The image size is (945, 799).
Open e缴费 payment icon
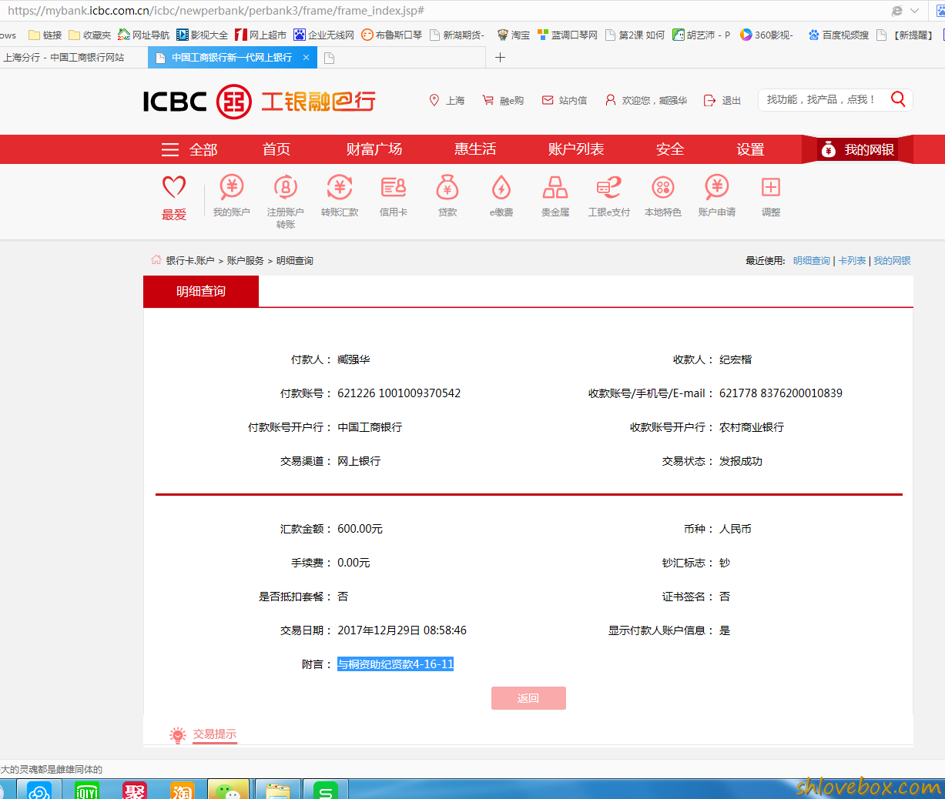coord(501,187)
